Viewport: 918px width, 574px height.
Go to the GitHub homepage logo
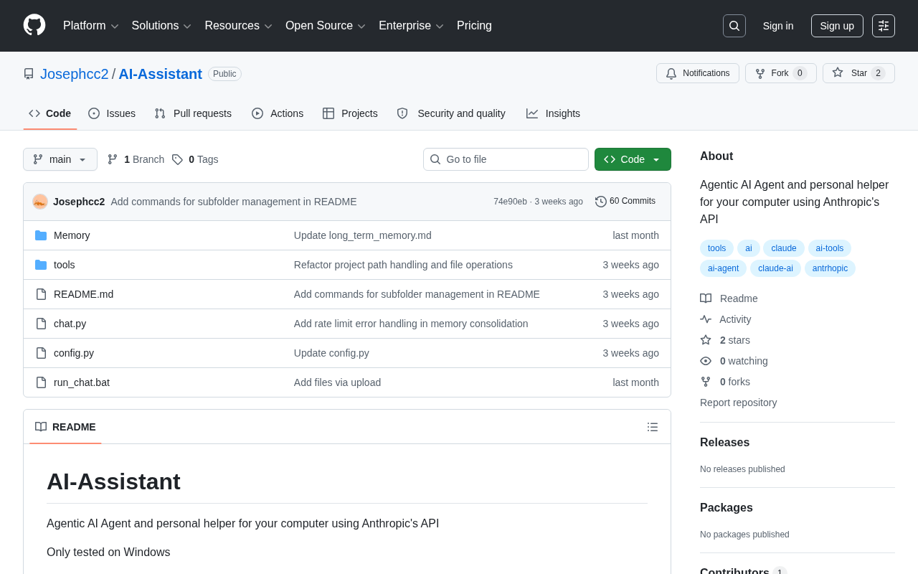click(34, 25)
